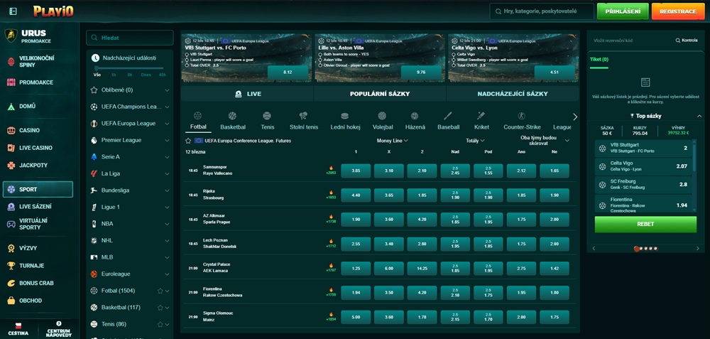This screenshot has width=710, height=339.
Task: Choose the Kriket sport icon
Action: click(x=481, y=116)
